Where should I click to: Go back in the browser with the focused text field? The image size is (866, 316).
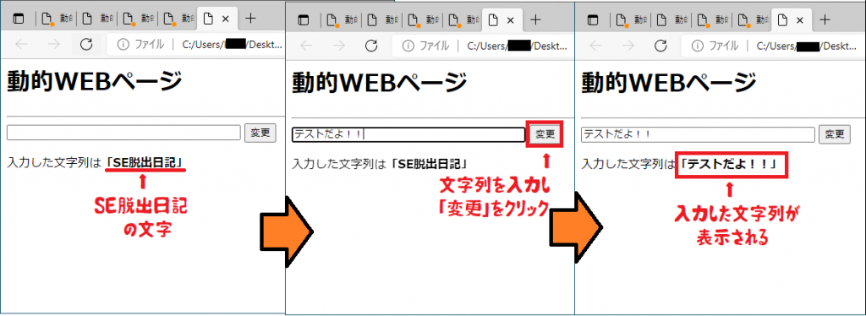[306, 46]
